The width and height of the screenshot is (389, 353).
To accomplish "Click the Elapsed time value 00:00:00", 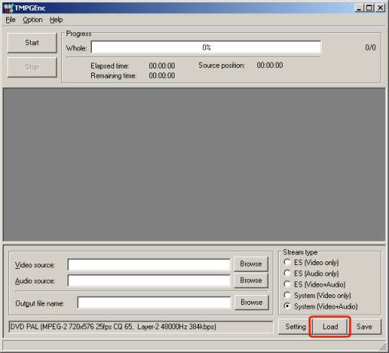I will coord(162,66).
